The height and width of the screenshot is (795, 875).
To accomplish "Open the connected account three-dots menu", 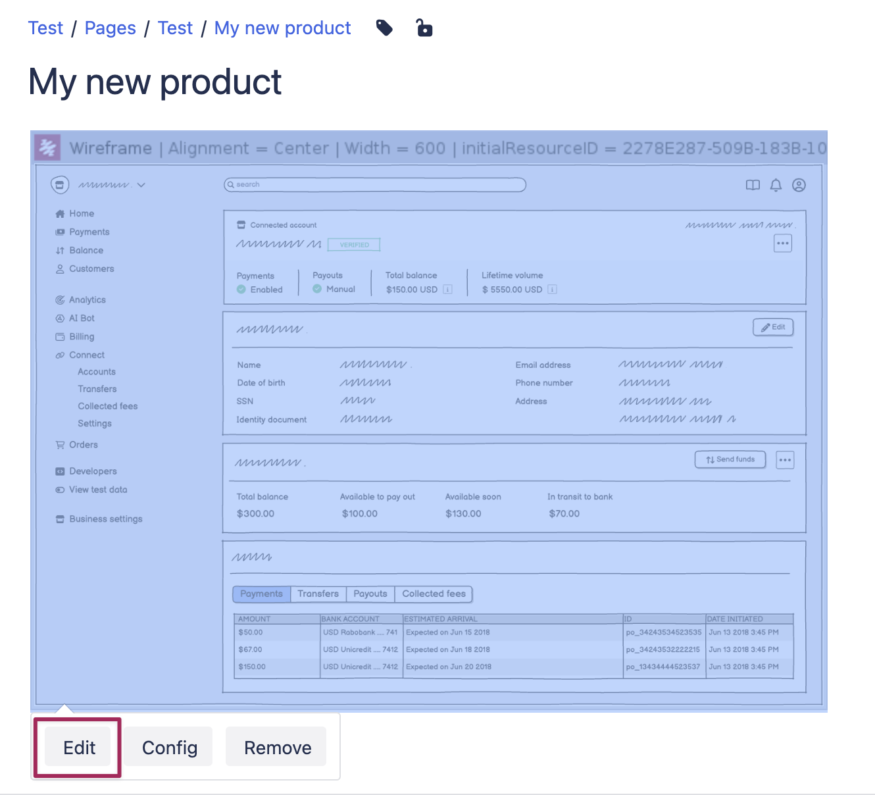I will point(782,244).
